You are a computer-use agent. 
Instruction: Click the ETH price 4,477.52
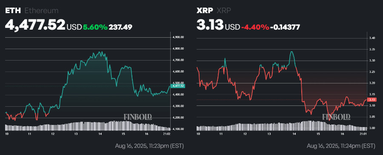(x=35, y=25)
